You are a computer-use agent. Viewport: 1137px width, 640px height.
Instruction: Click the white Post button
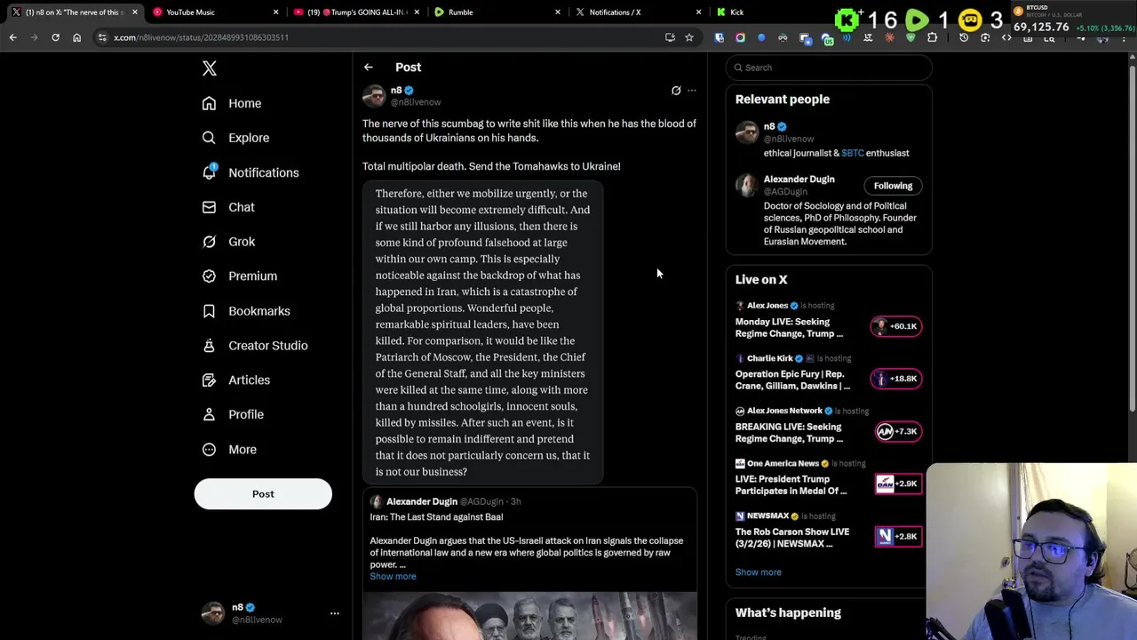(x=263, y=494)
